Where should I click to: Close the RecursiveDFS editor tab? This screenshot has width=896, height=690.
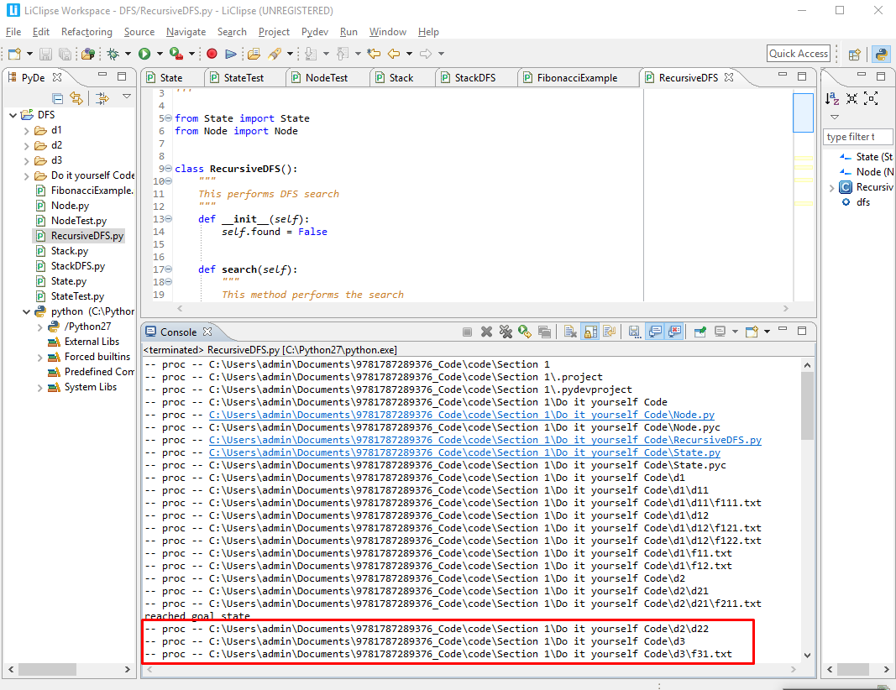(729, 77)
